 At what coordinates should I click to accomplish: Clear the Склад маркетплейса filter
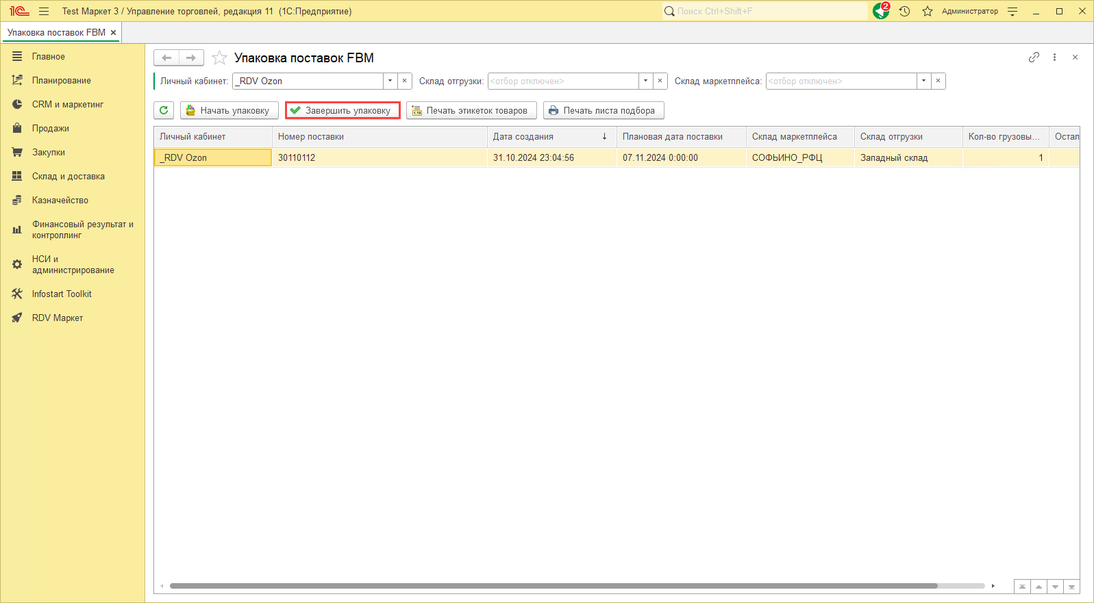[938, 81]
